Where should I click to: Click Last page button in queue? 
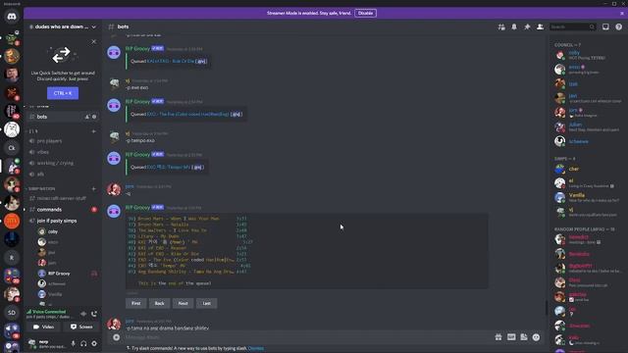(x=207, y=303)
